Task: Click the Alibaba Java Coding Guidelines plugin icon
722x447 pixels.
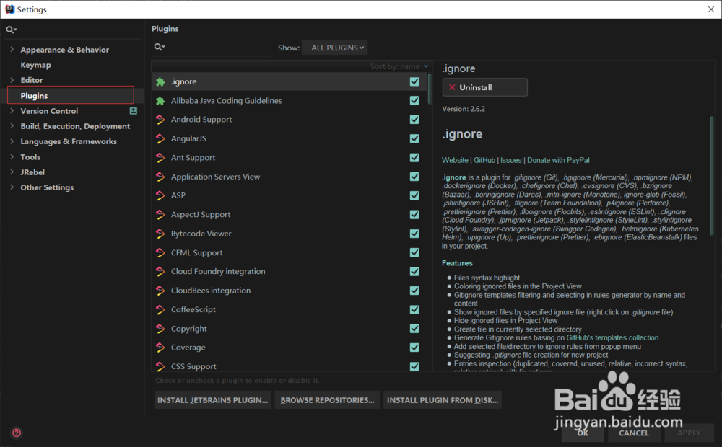Action: pyautogui.click(x=160, y=101)
